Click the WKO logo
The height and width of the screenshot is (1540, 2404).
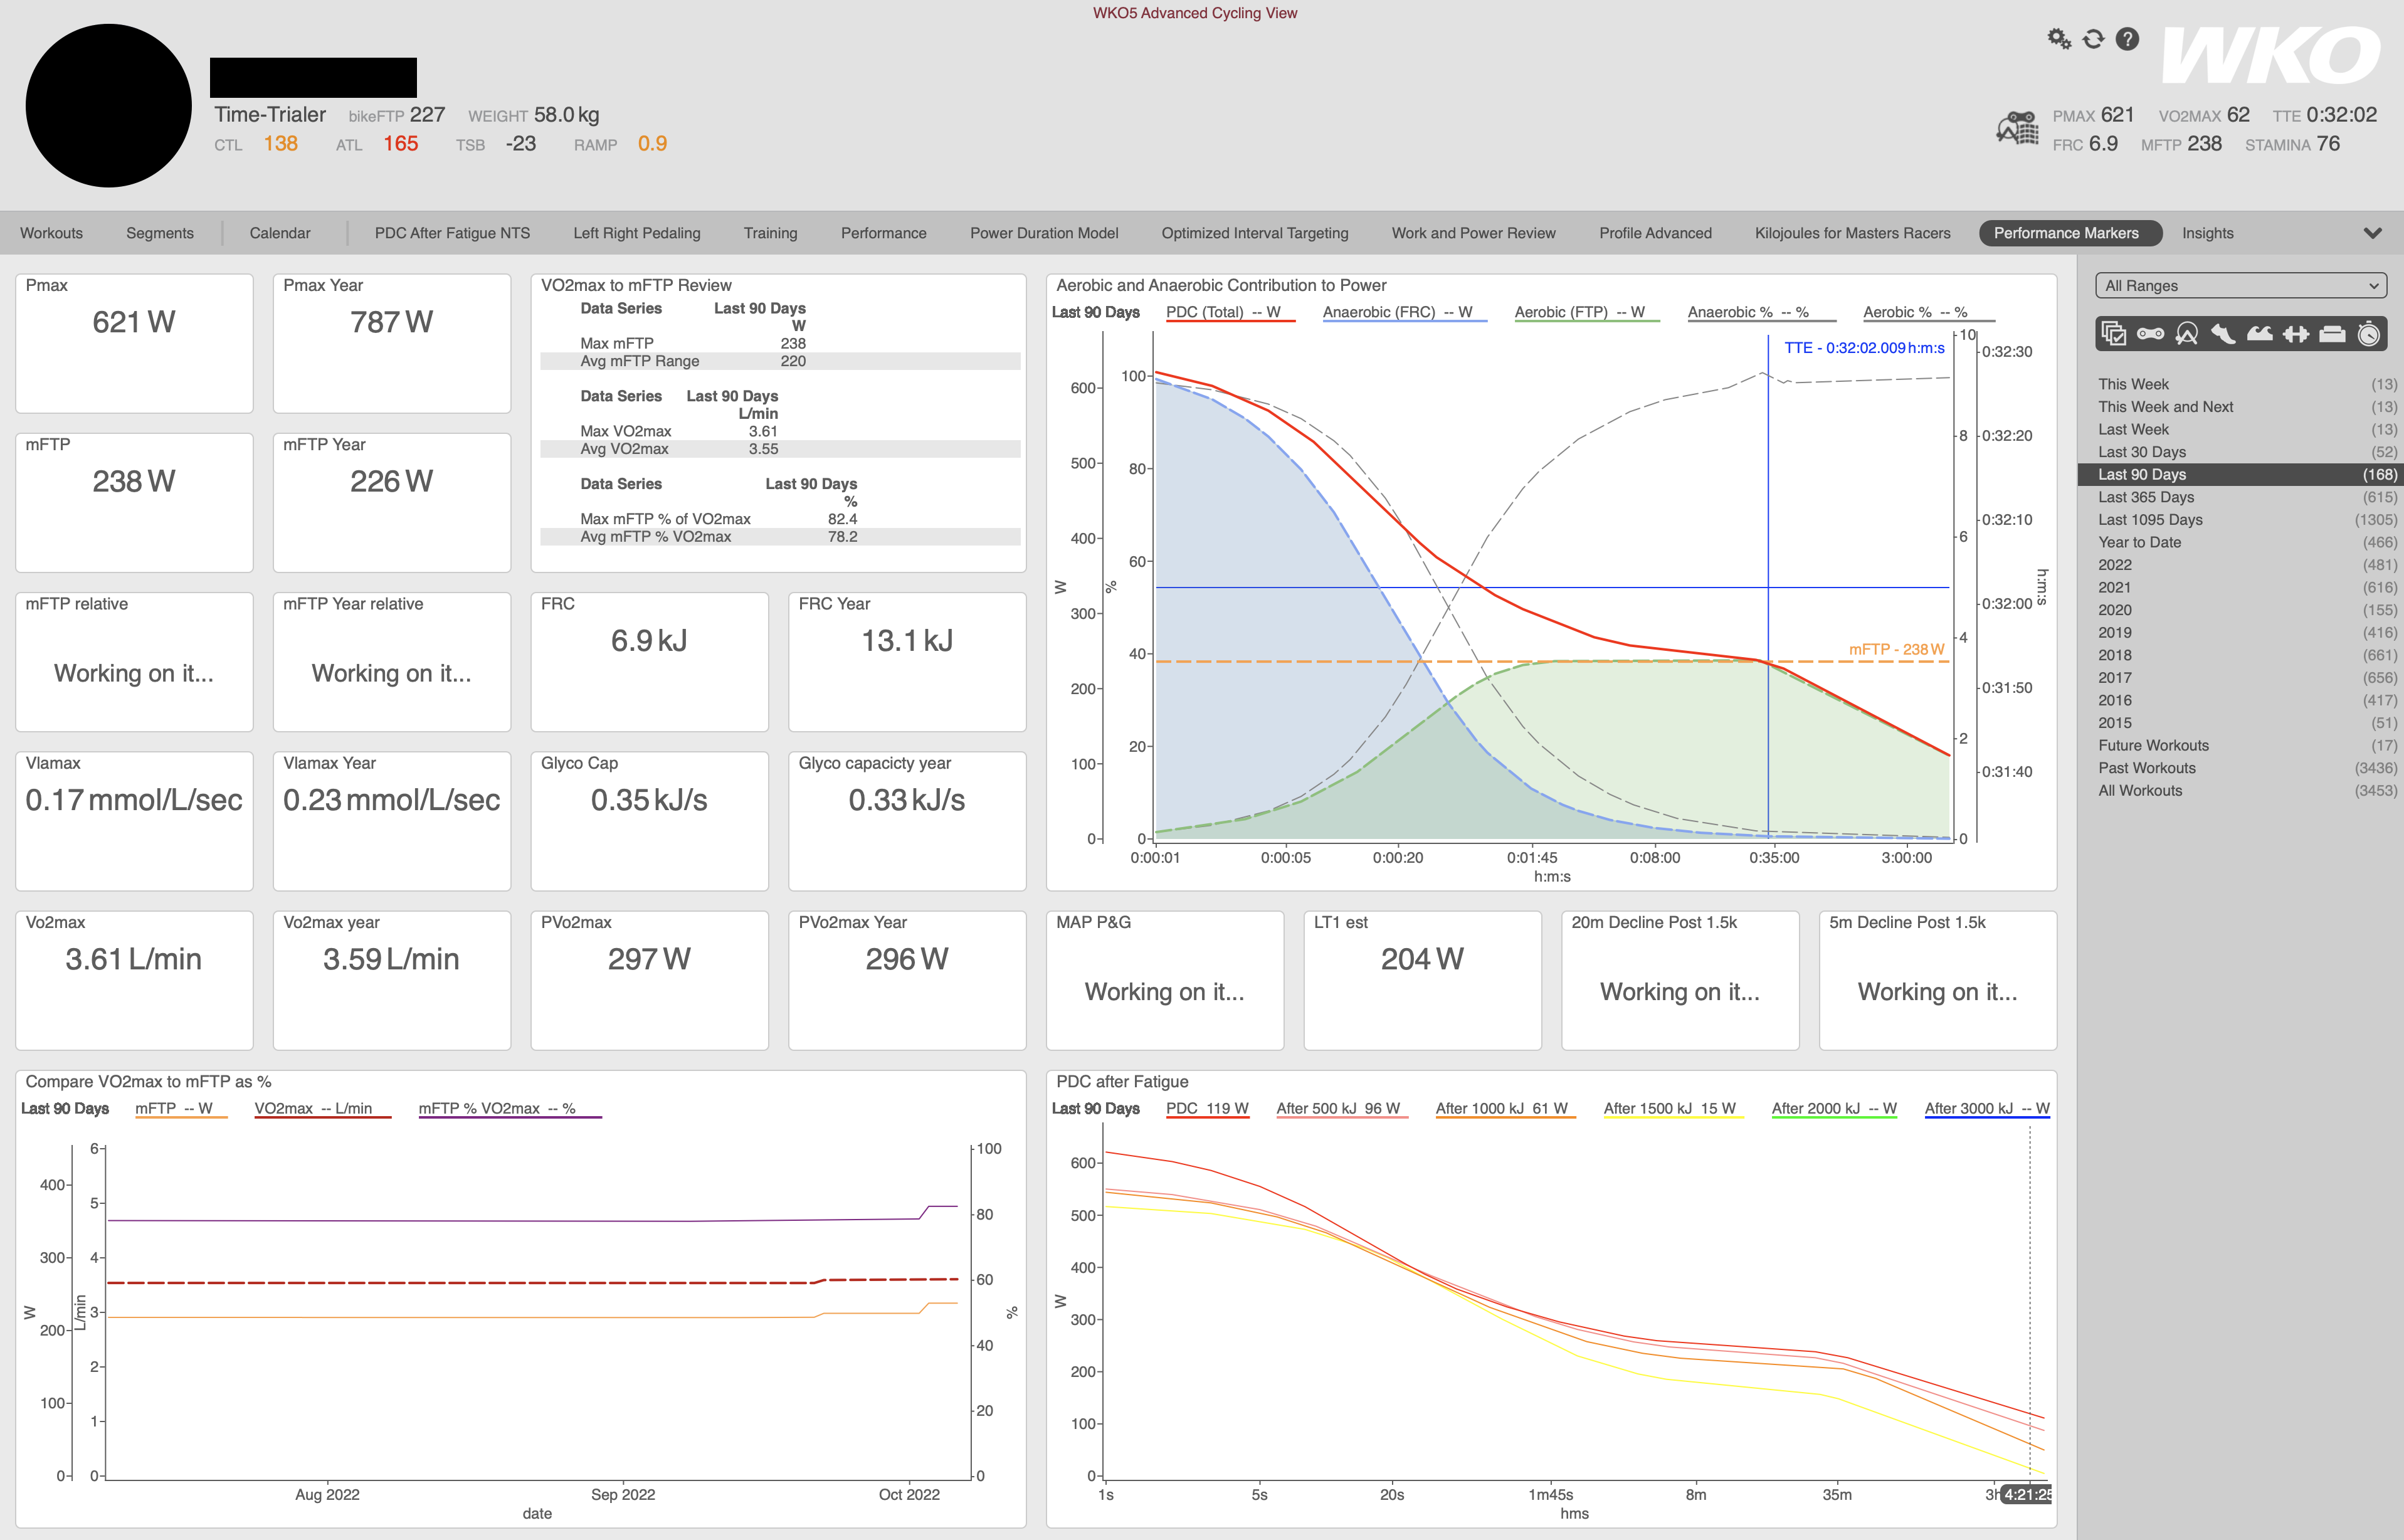pos(2270,55)
